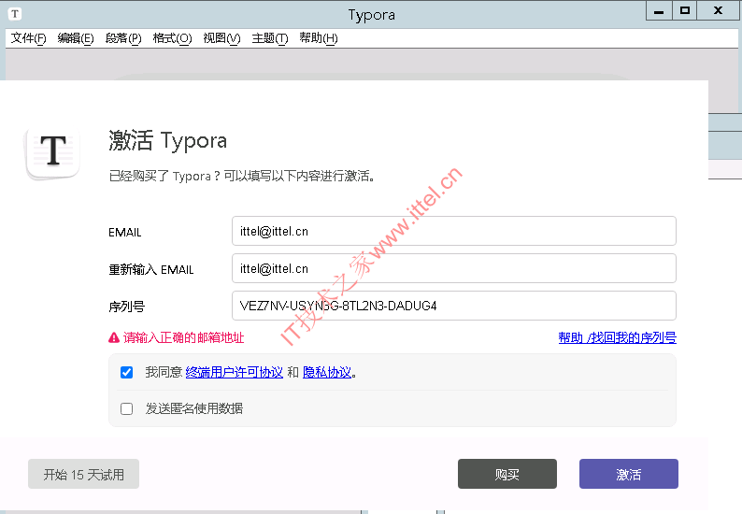Open the 隐私协议 link
This screenshot has height=514, width=742.
pyautogui.click(x=327, y=373)
